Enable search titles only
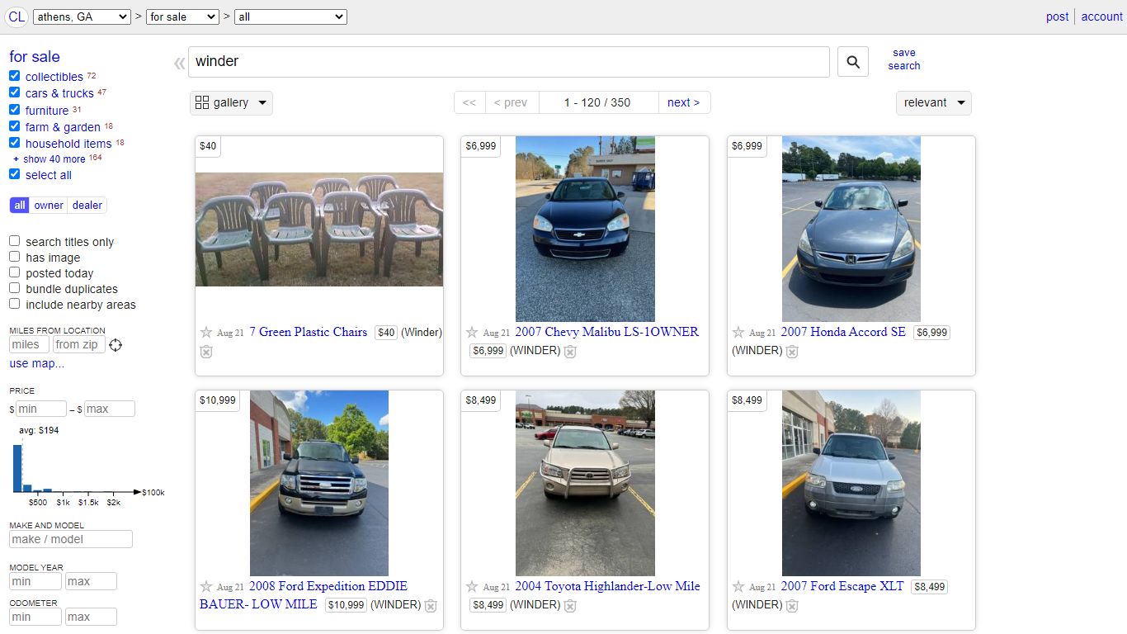 click(15, 241)
